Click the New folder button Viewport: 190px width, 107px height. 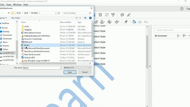click(15, 18)
